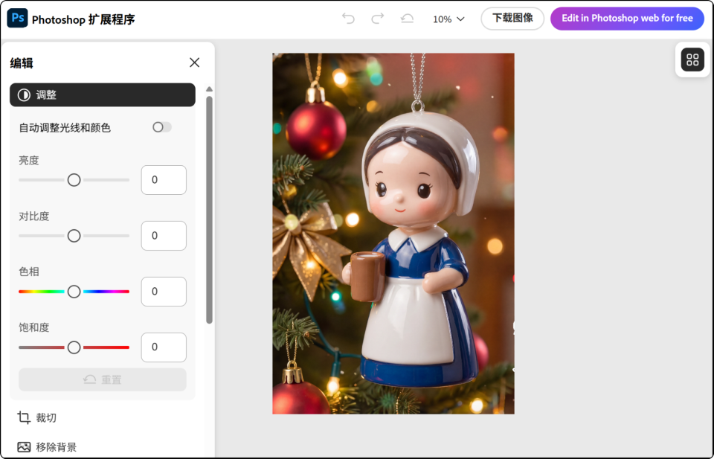Open the grid apps panel icon
This screenshot has width=714, height=459.
pyautogui.click(x=692, y=60)
